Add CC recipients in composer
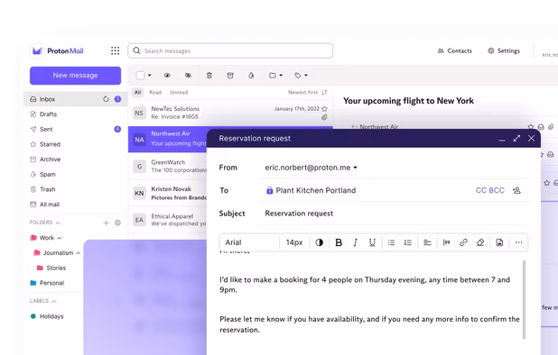Viewport: 558px width, 355px height. click(481, 190)
